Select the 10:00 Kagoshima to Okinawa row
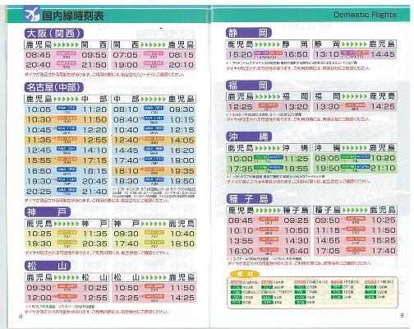The image size is (414, 329). coord(269,159)
